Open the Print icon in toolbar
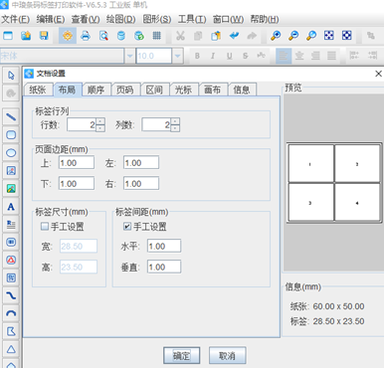 click(x=86, y=36)
